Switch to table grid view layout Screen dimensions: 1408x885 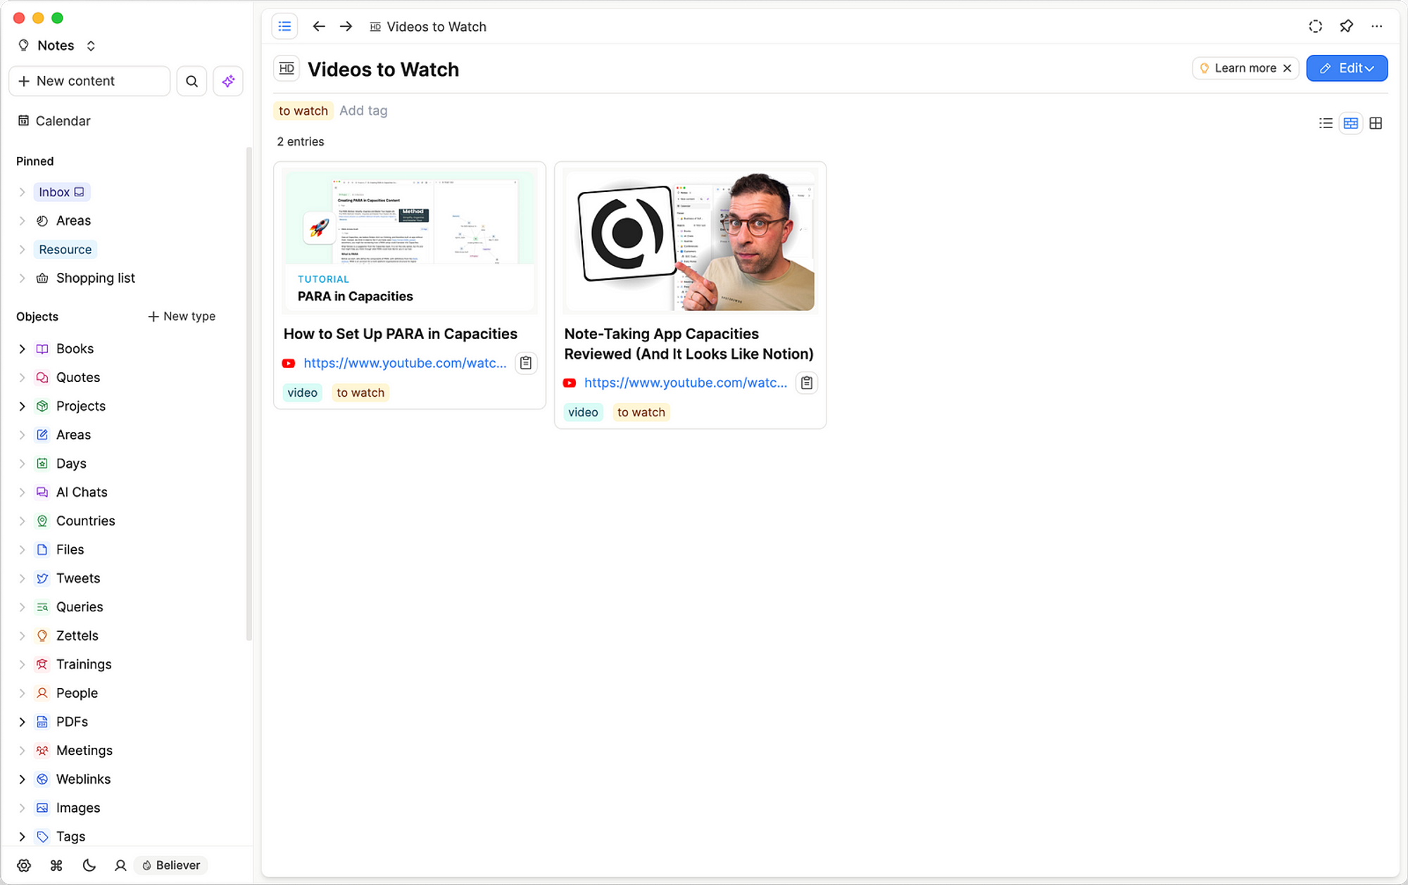point(1376,123)
